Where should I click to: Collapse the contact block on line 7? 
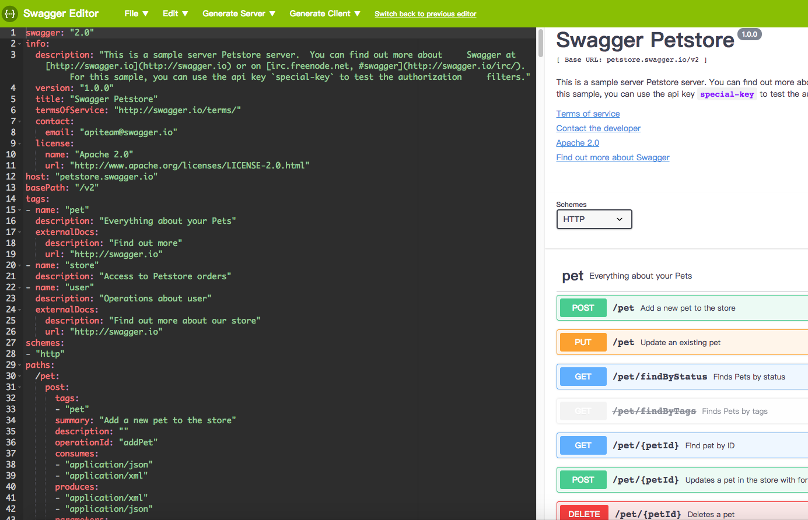coord(19,121)
